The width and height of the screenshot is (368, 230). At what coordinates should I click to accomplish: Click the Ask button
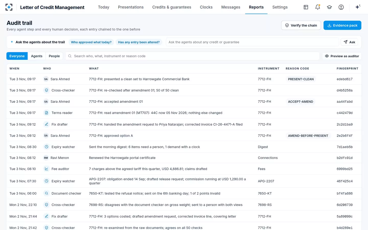coord(349,42)
